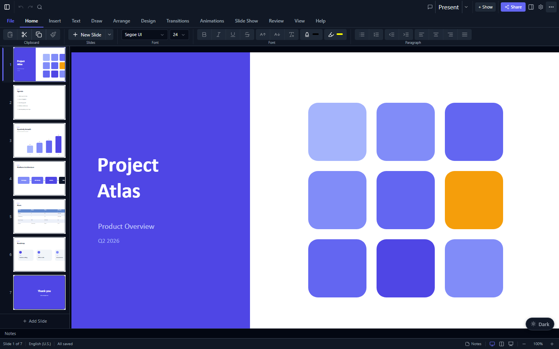Toggle strikethrough formatting
This screenshot has width=559, height=349.
pyautogui.click(x=247, y=35)
